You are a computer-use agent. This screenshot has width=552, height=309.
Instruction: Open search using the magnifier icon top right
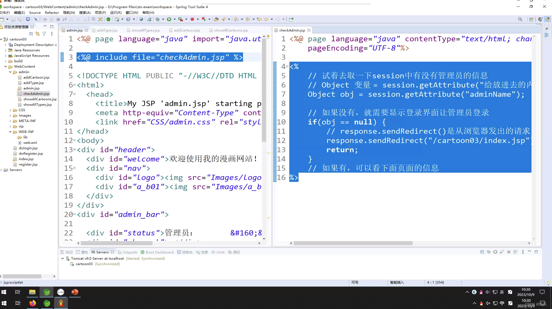pos(520,19)
